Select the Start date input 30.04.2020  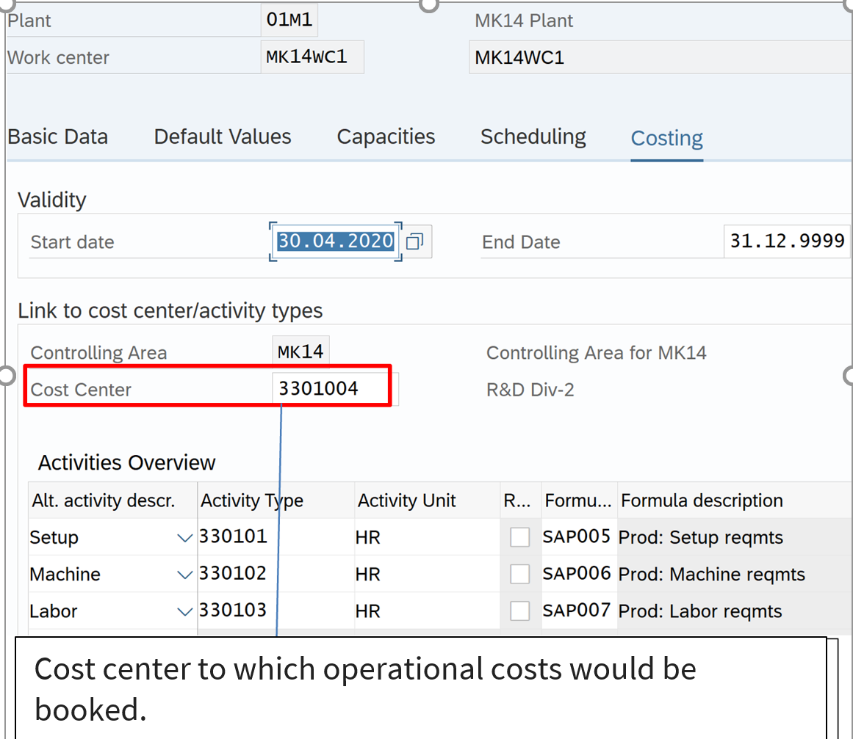[x=335, y=241]
